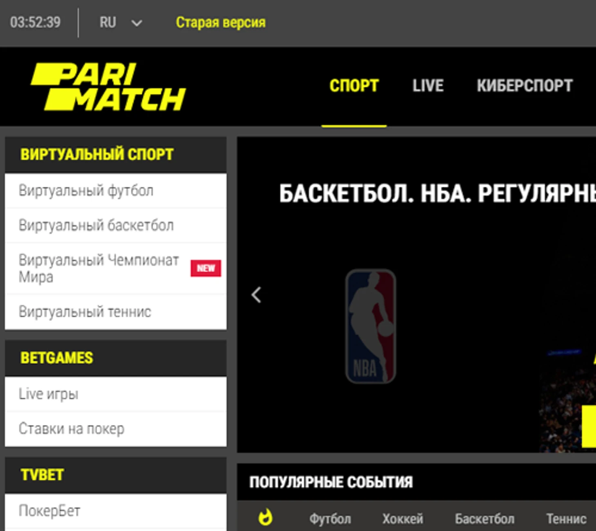Open Ставки на покер
596x531 pixels.
point(116,429)
